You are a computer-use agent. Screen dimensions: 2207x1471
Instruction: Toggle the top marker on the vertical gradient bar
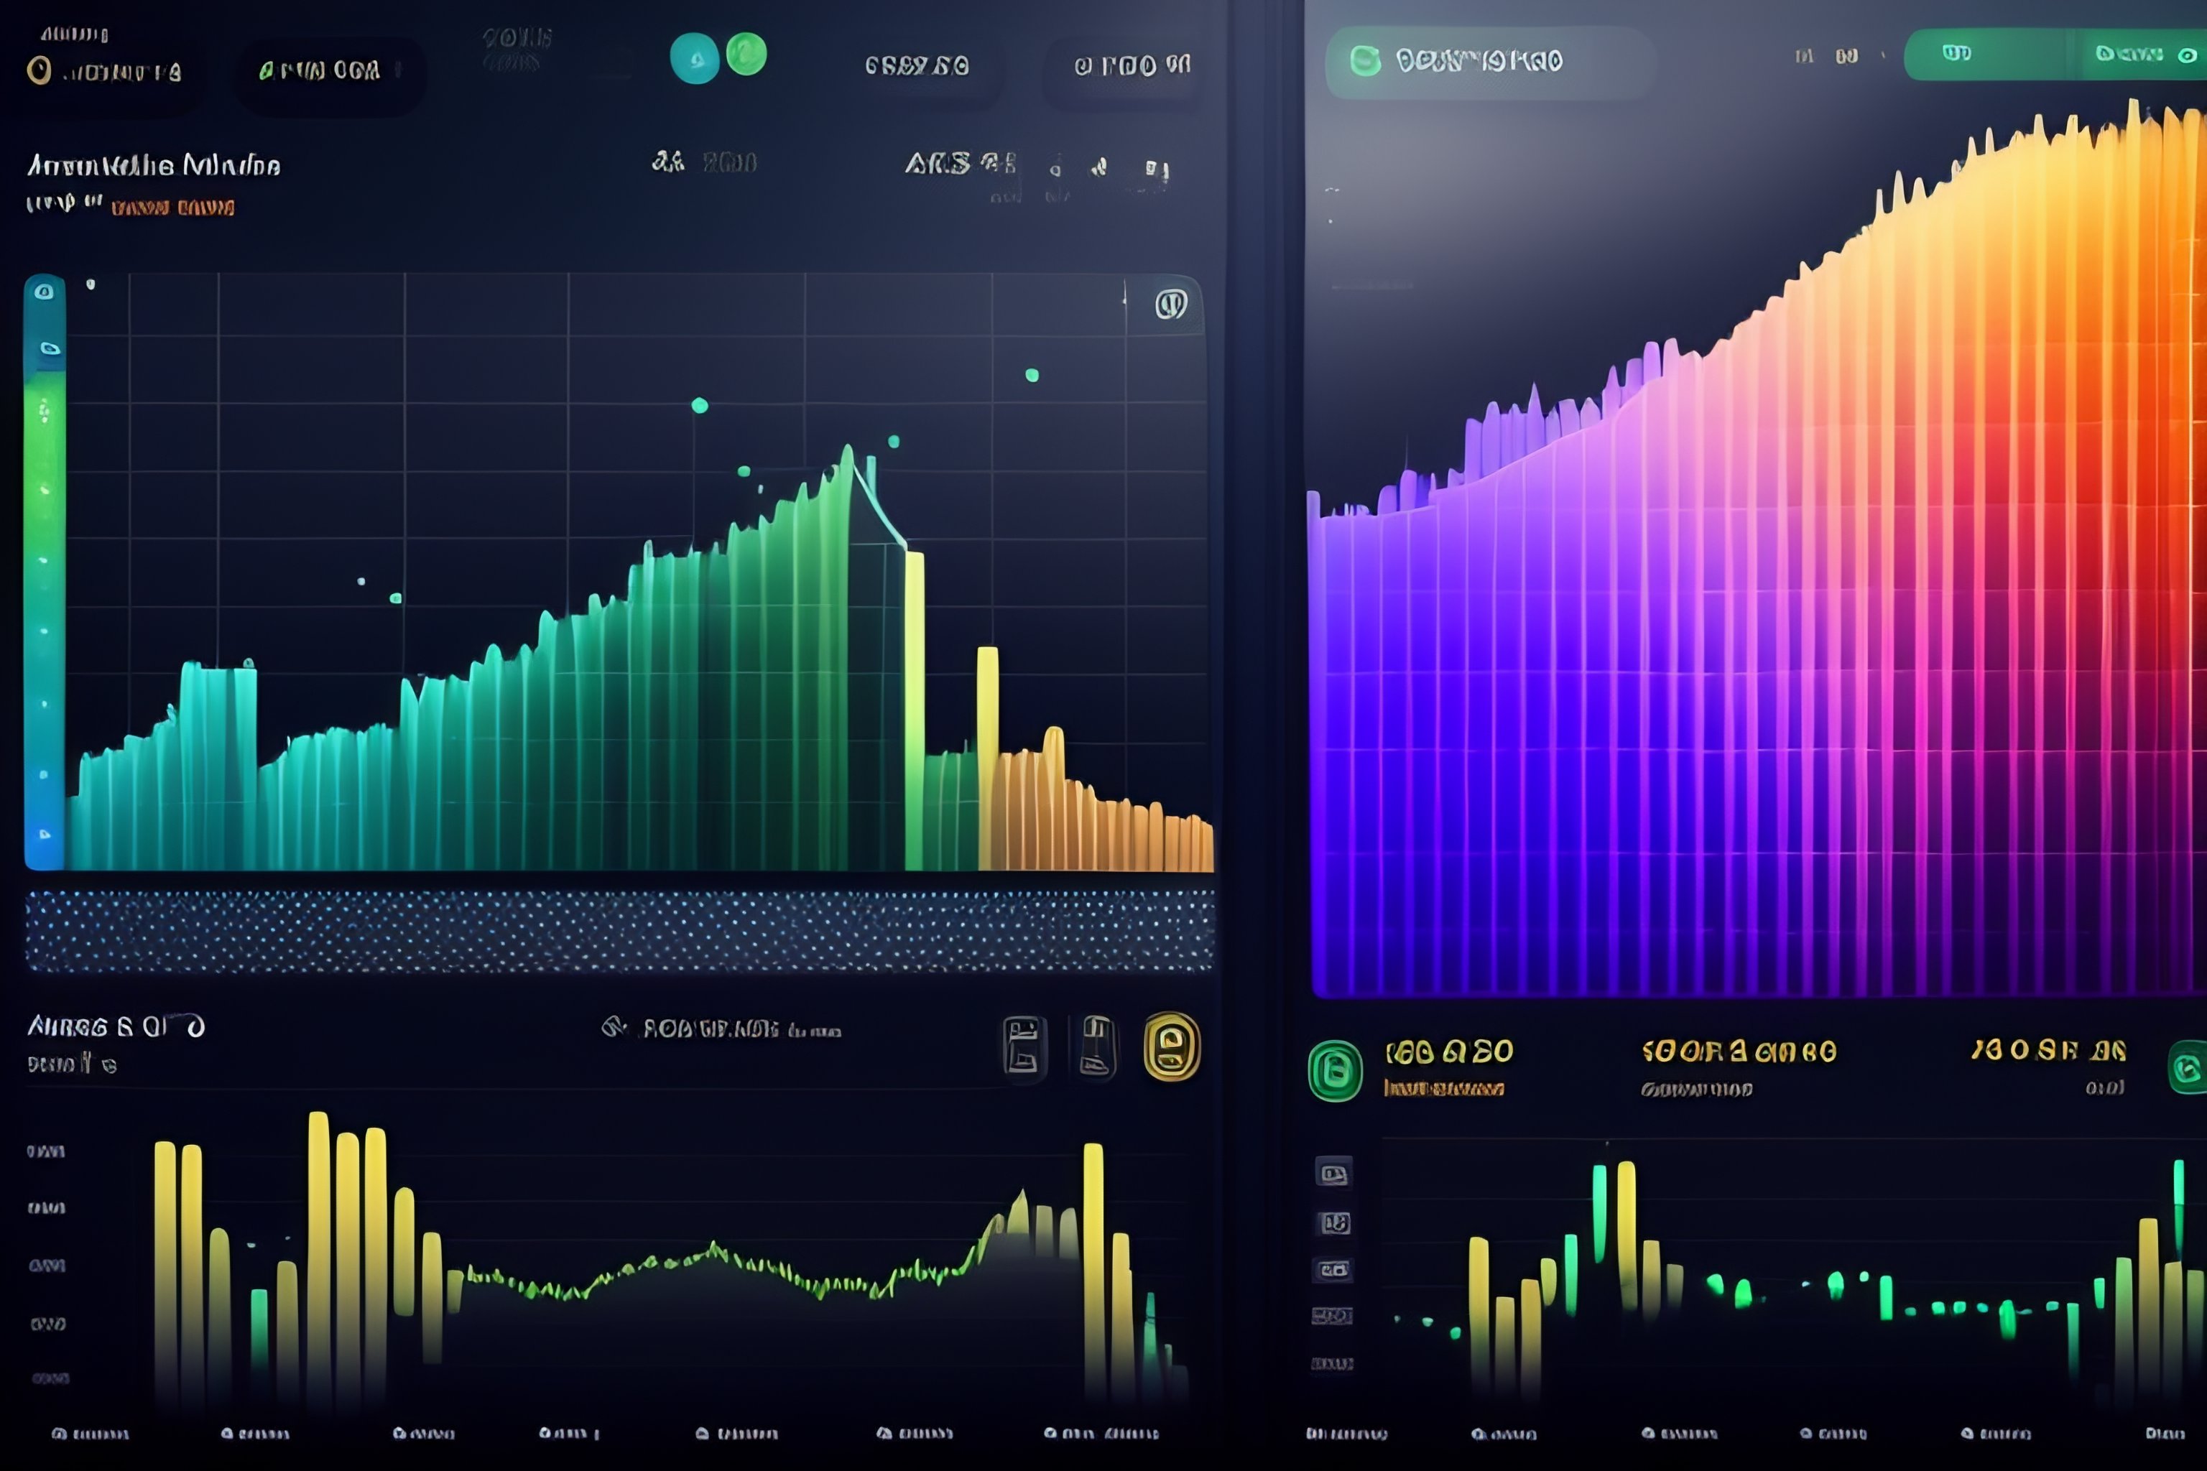[x=44, y=292]
